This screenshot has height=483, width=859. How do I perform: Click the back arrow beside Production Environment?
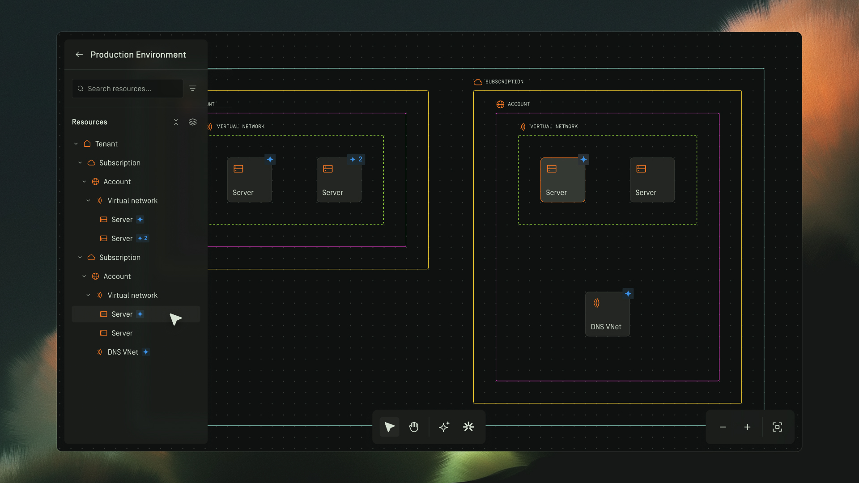[79, 55]
